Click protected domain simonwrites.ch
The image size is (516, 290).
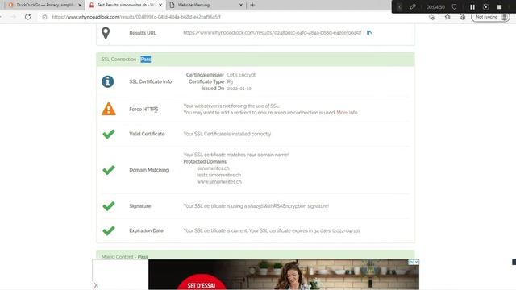click(x=213, y=168)
